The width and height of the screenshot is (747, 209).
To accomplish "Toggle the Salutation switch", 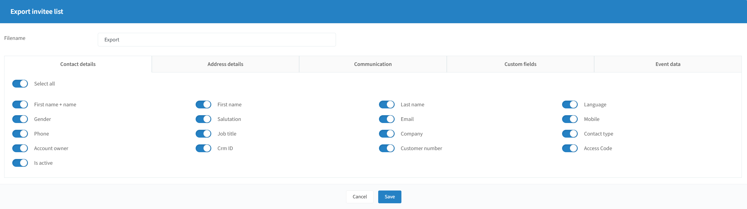I will (203, 119).
